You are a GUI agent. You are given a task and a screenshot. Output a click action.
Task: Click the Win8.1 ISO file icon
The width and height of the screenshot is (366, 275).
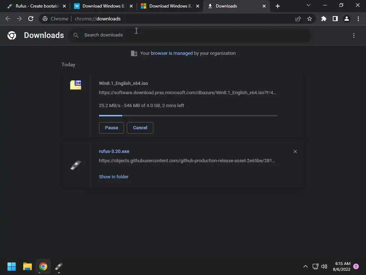click(76, 85)
